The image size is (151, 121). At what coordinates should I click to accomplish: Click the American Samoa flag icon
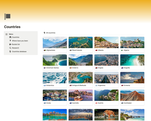pos(45,68)
